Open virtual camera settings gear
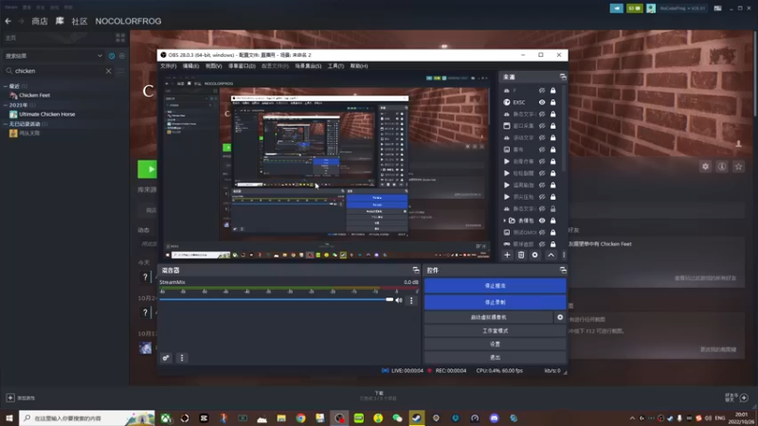 560,317
